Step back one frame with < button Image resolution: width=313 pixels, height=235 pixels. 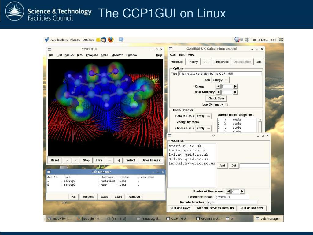76,160
